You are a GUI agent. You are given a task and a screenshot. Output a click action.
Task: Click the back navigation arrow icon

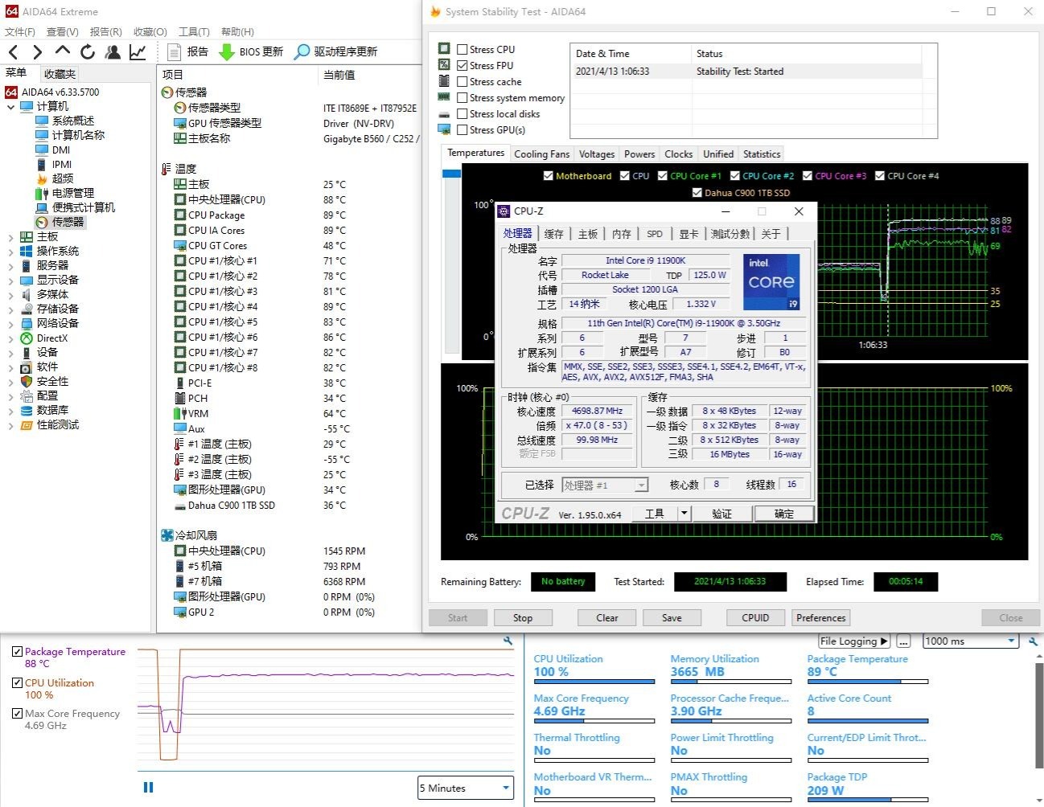(13, 51)
